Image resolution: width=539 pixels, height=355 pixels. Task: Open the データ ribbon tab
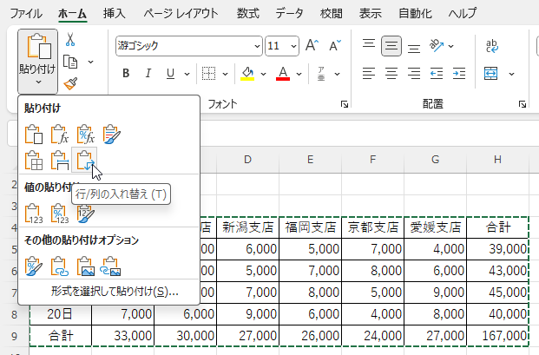pos(289,13)
